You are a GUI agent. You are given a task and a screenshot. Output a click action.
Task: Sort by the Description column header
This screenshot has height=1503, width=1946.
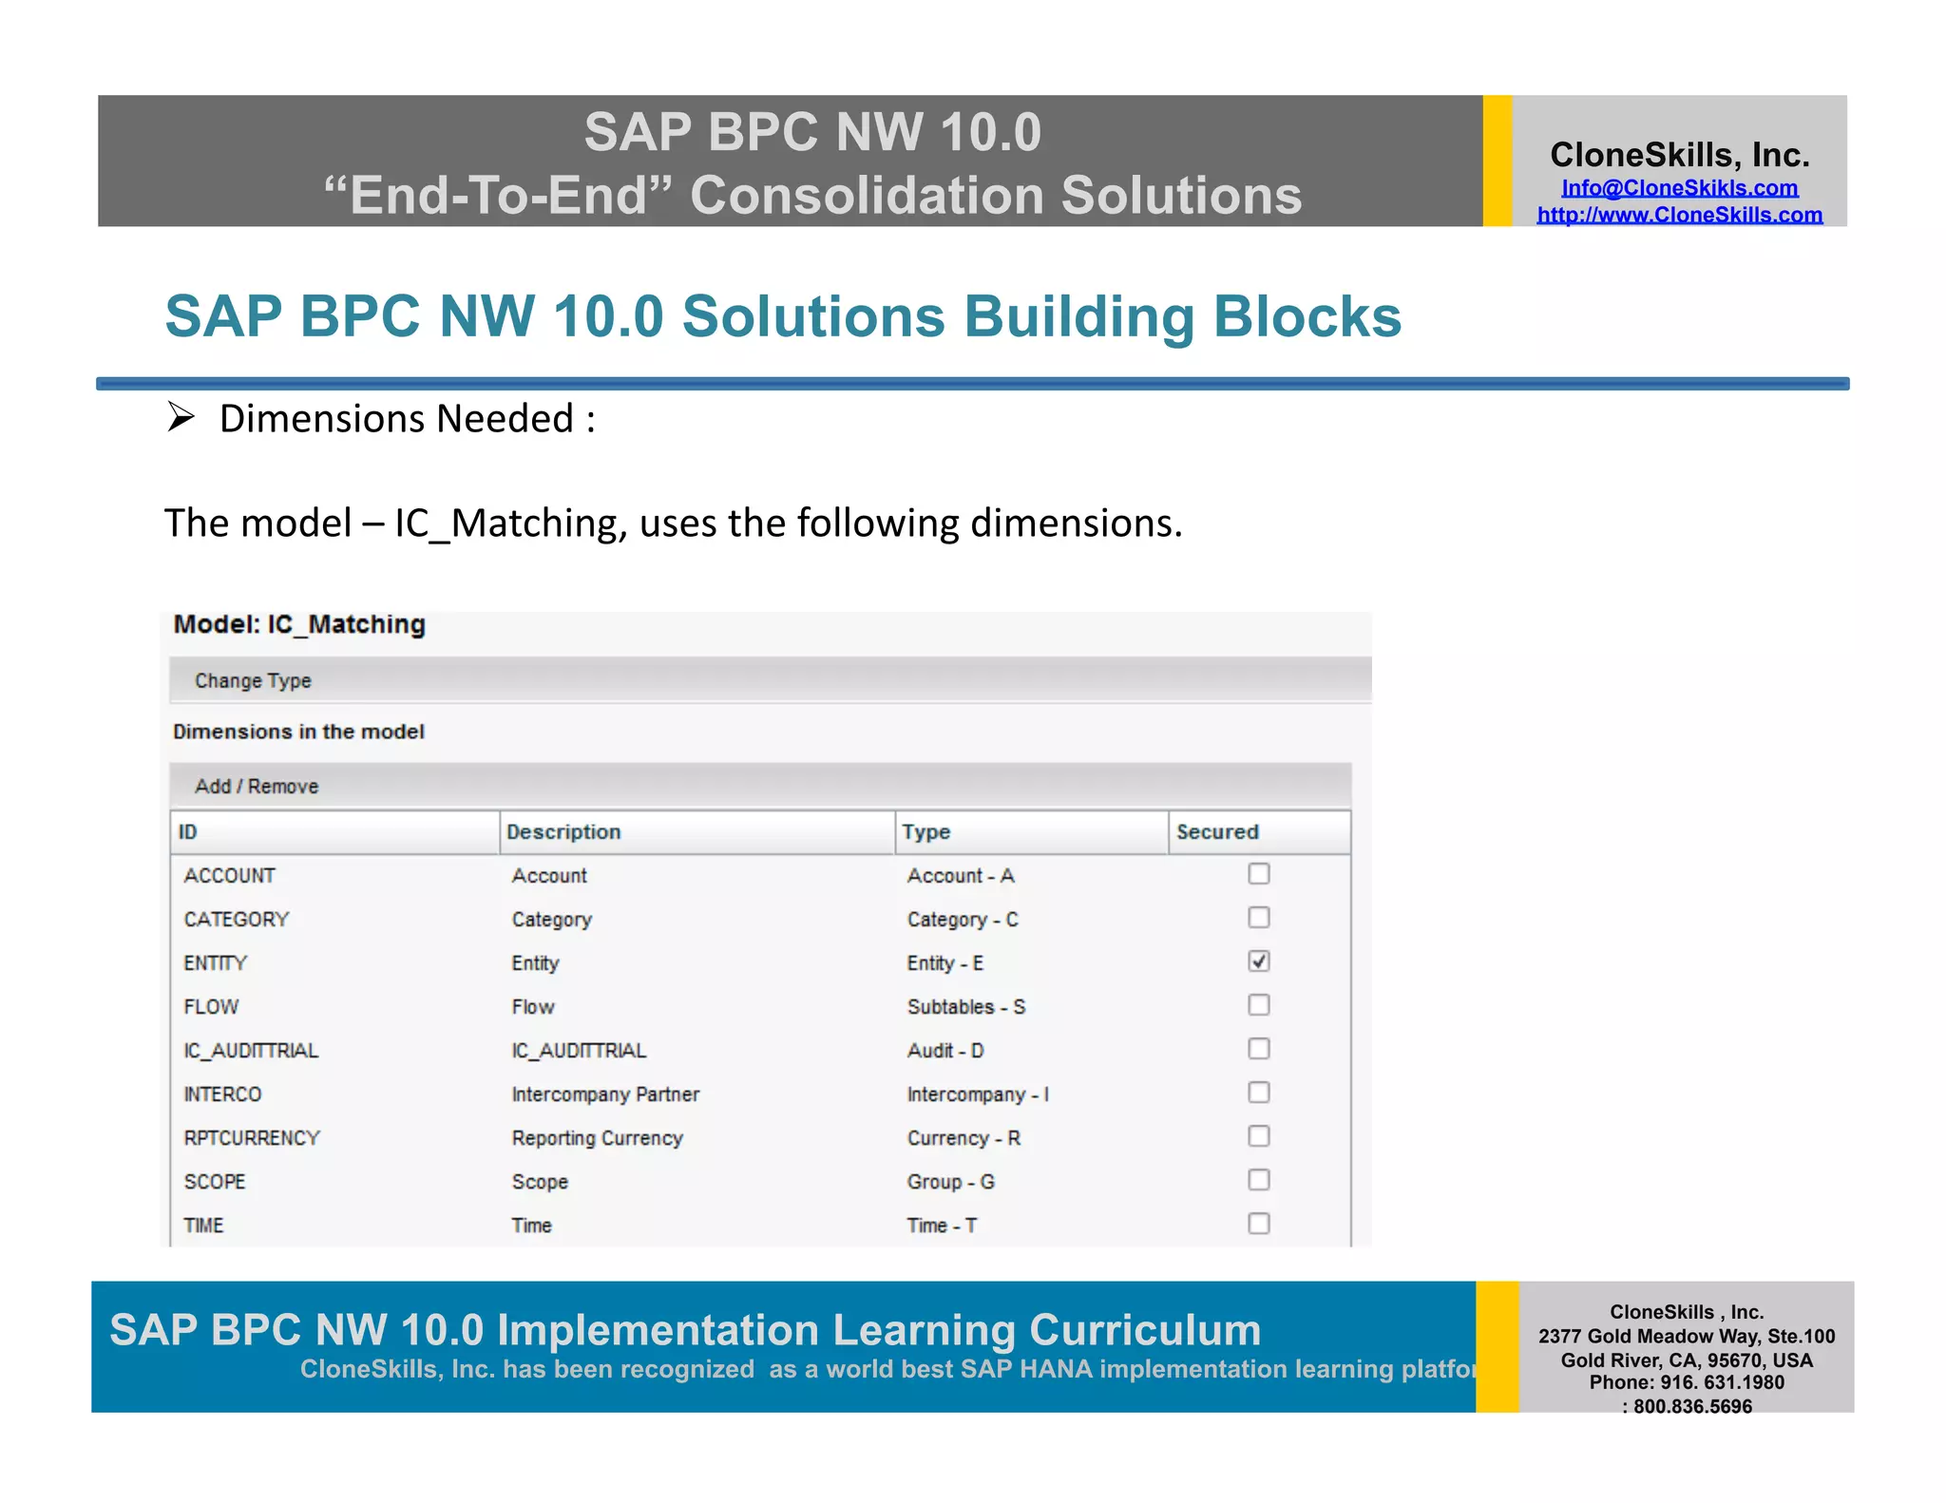(697, 832)
